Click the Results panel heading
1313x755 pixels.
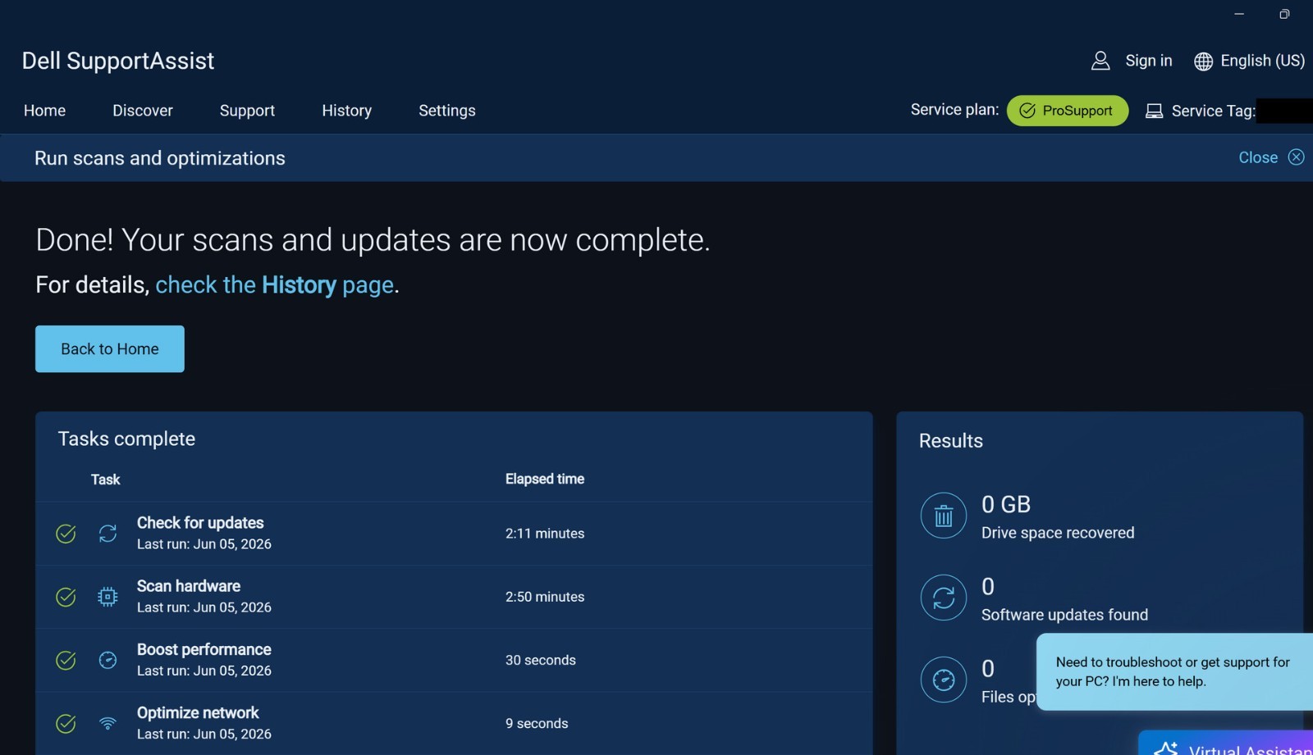951,441
